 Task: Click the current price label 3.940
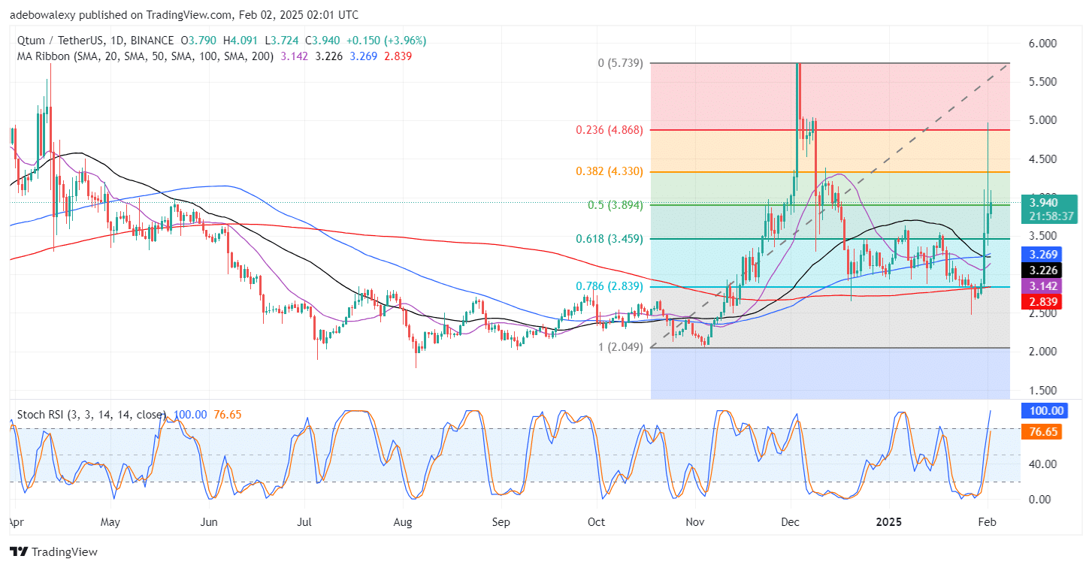tap(1043, 202)
